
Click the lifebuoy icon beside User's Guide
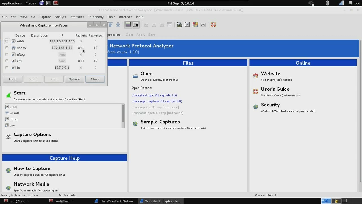(x=256, y=91)
